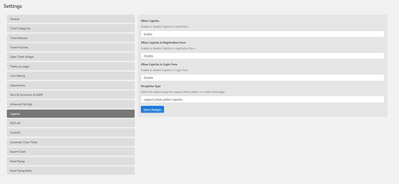Select Advanced Settings in sidebar
Viewport: 399px width, 184px height.
[70, 104]
